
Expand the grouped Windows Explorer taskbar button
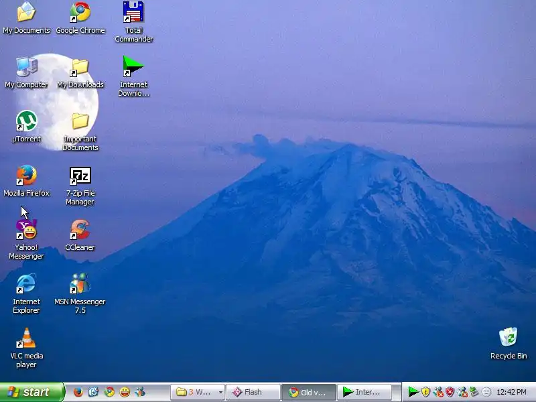coord(198,392)
